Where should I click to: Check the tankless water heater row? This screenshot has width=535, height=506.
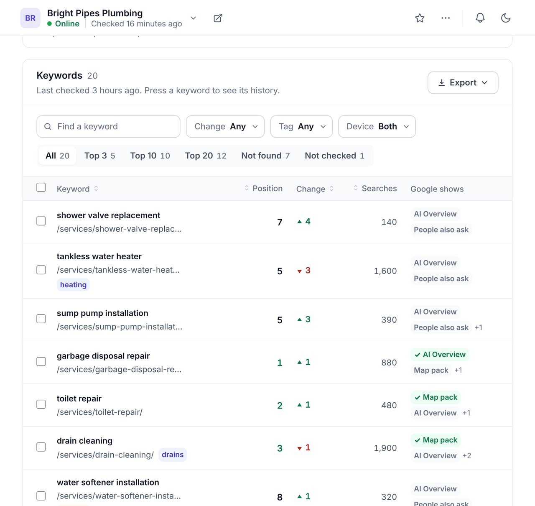click(x=41, y=270)
